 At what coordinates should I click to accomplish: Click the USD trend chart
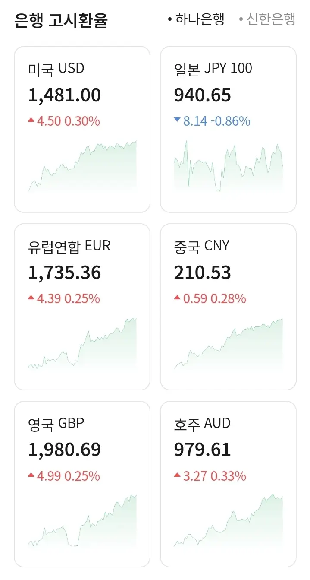pyautogui.click(x=82, y=166)
